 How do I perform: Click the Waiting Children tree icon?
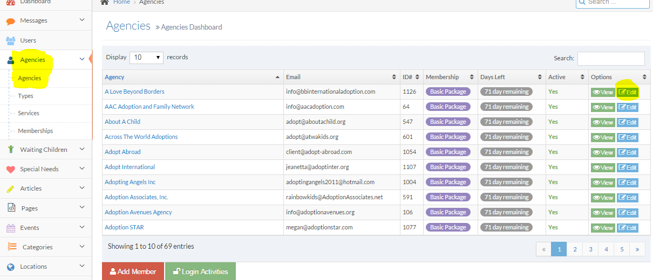coord(11,150)
